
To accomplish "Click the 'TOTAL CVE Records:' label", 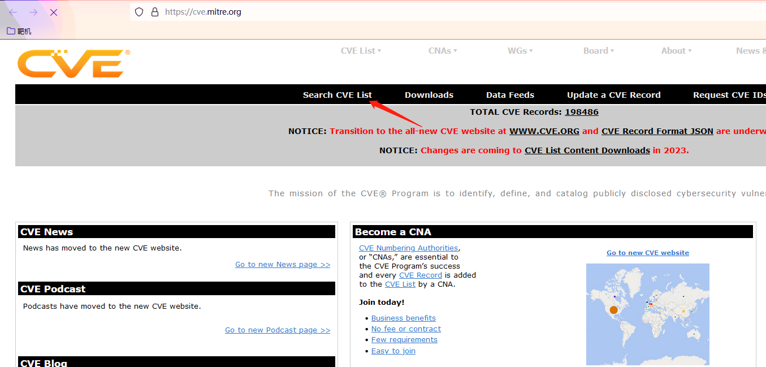I will pyautogui.click(x=516, y=112).
